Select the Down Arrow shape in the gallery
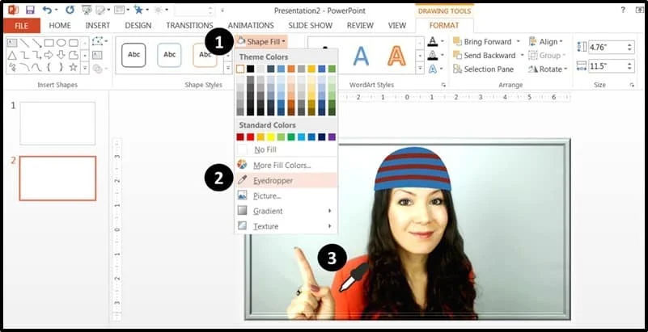Viewport: 648px width, 332px height. (61, 55)
